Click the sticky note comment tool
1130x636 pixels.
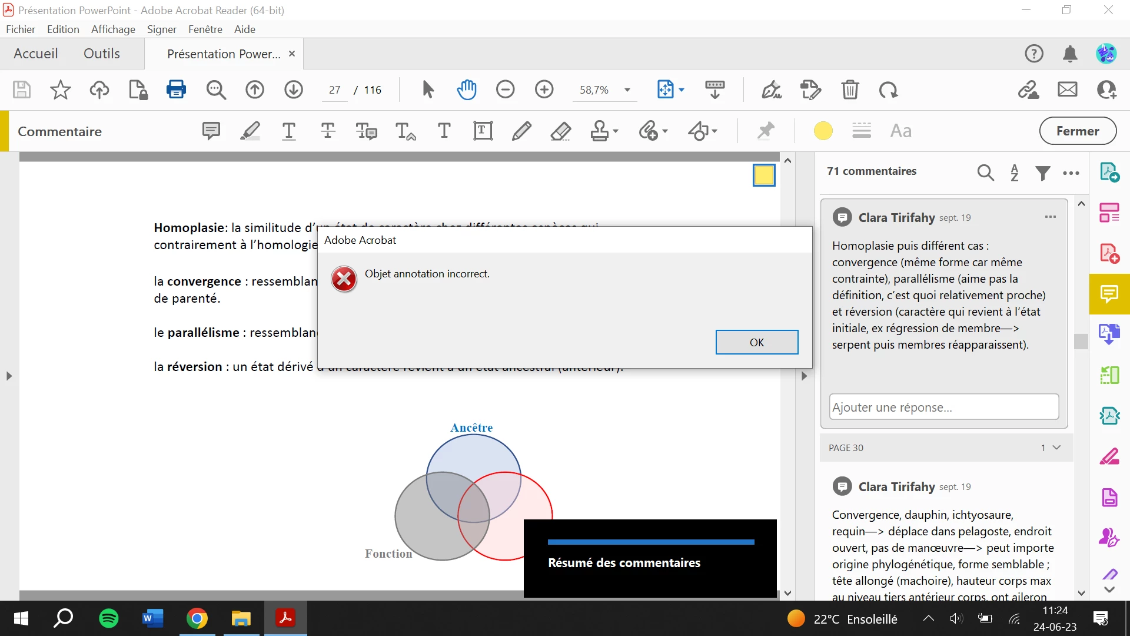click(211, 131)
